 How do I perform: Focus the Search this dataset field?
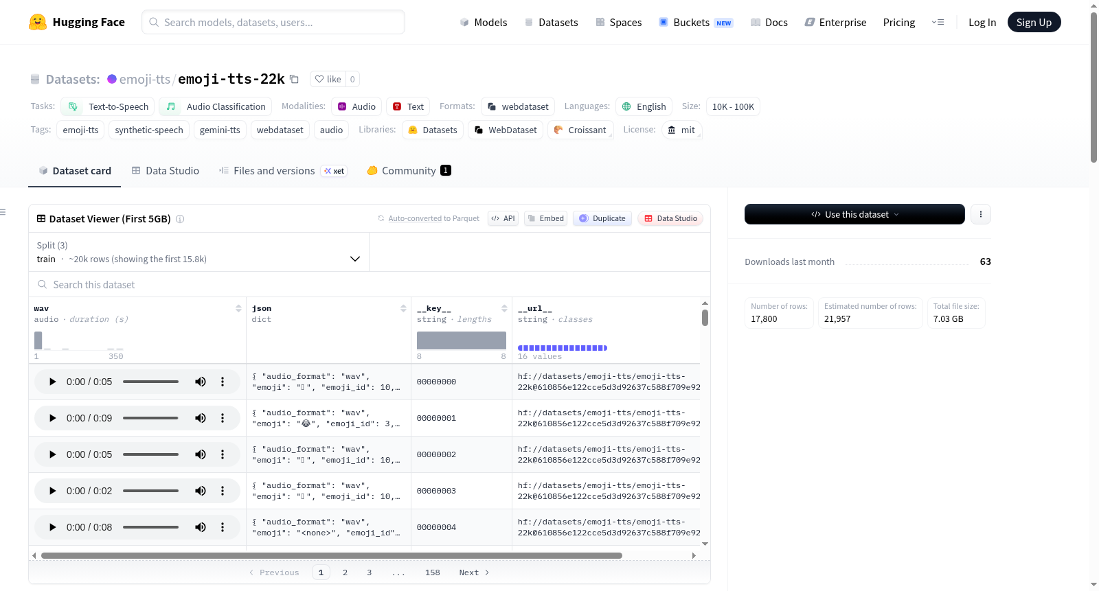tap(370, 284)
